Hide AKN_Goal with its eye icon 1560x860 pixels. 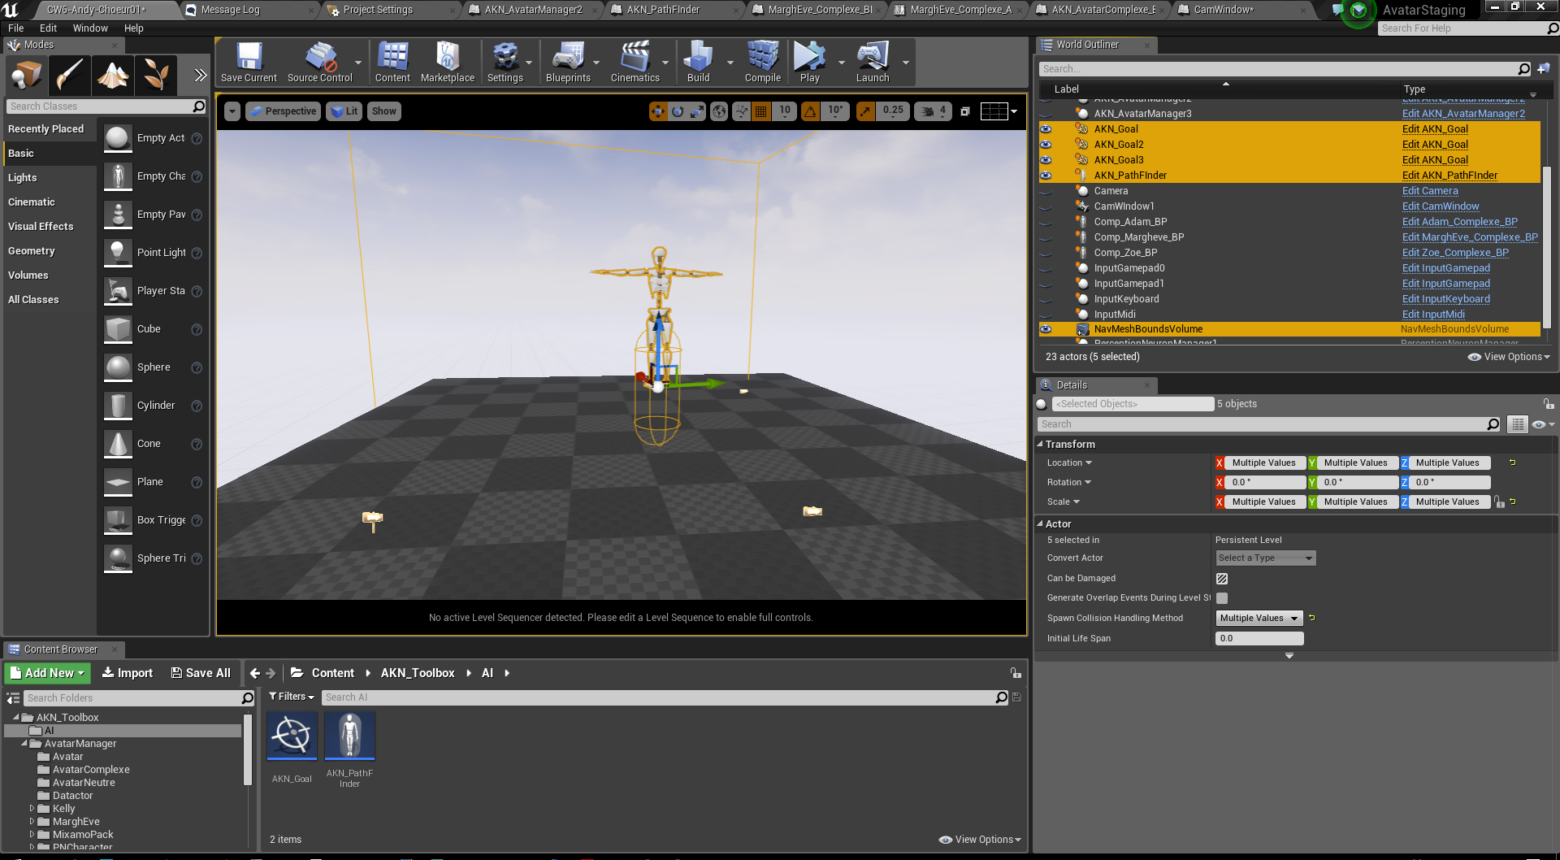[1046, 129]
